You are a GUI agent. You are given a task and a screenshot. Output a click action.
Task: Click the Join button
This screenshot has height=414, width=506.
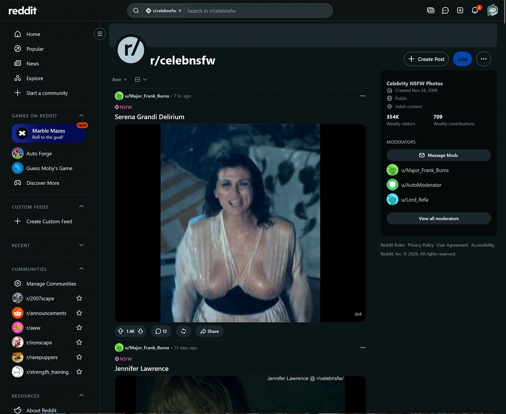coord(462,59)
